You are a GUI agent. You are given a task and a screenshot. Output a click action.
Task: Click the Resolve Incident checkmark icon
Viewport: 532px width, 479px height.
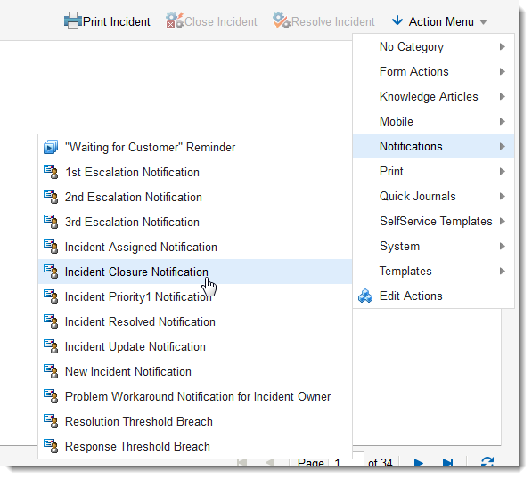(282, 20)
